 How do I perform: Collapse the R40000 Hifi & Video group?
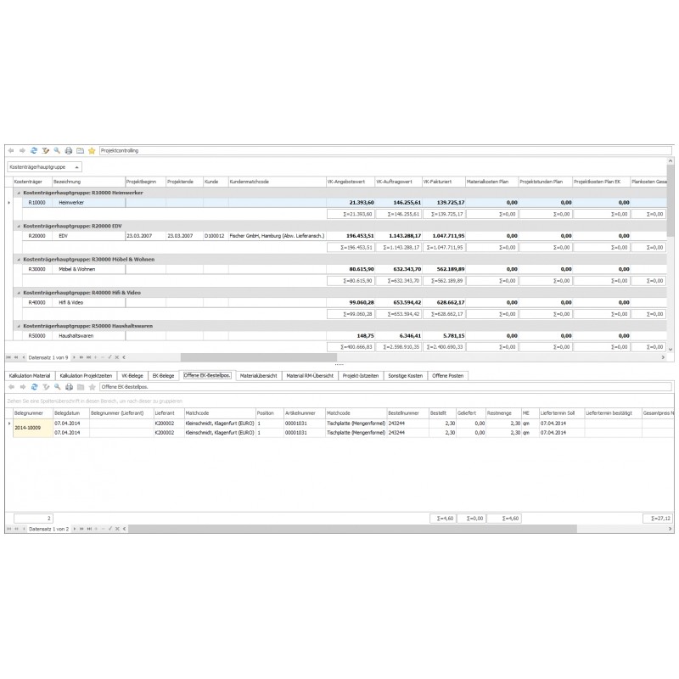click(x=19, y=293)
